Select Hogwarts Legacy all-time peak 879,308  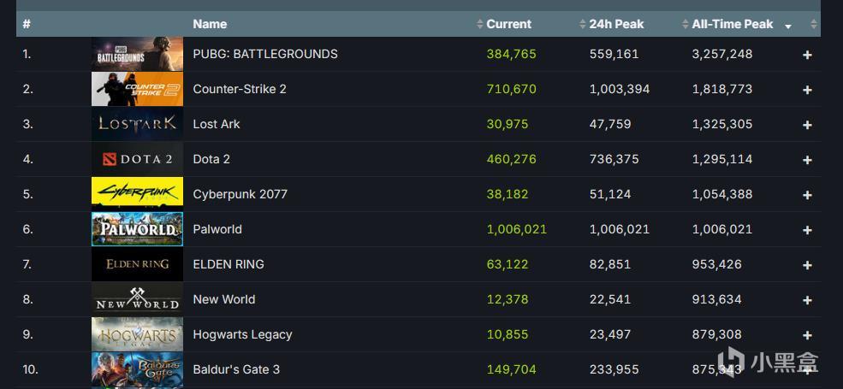[716, 334]
